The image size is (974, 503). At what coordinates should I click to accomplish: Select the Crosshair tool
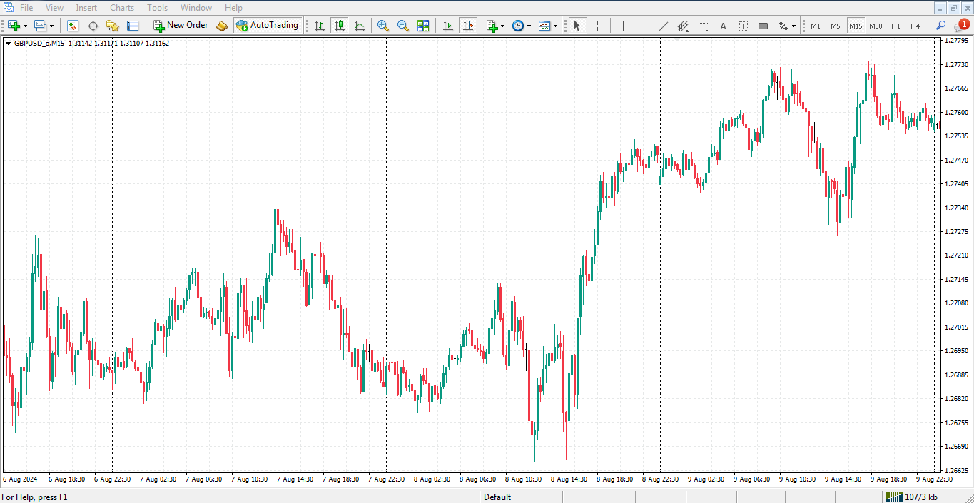pos(597,26)
